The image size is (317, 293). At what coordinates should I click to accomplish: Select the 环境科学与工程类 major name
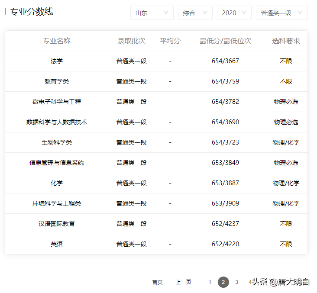(57, 203)
